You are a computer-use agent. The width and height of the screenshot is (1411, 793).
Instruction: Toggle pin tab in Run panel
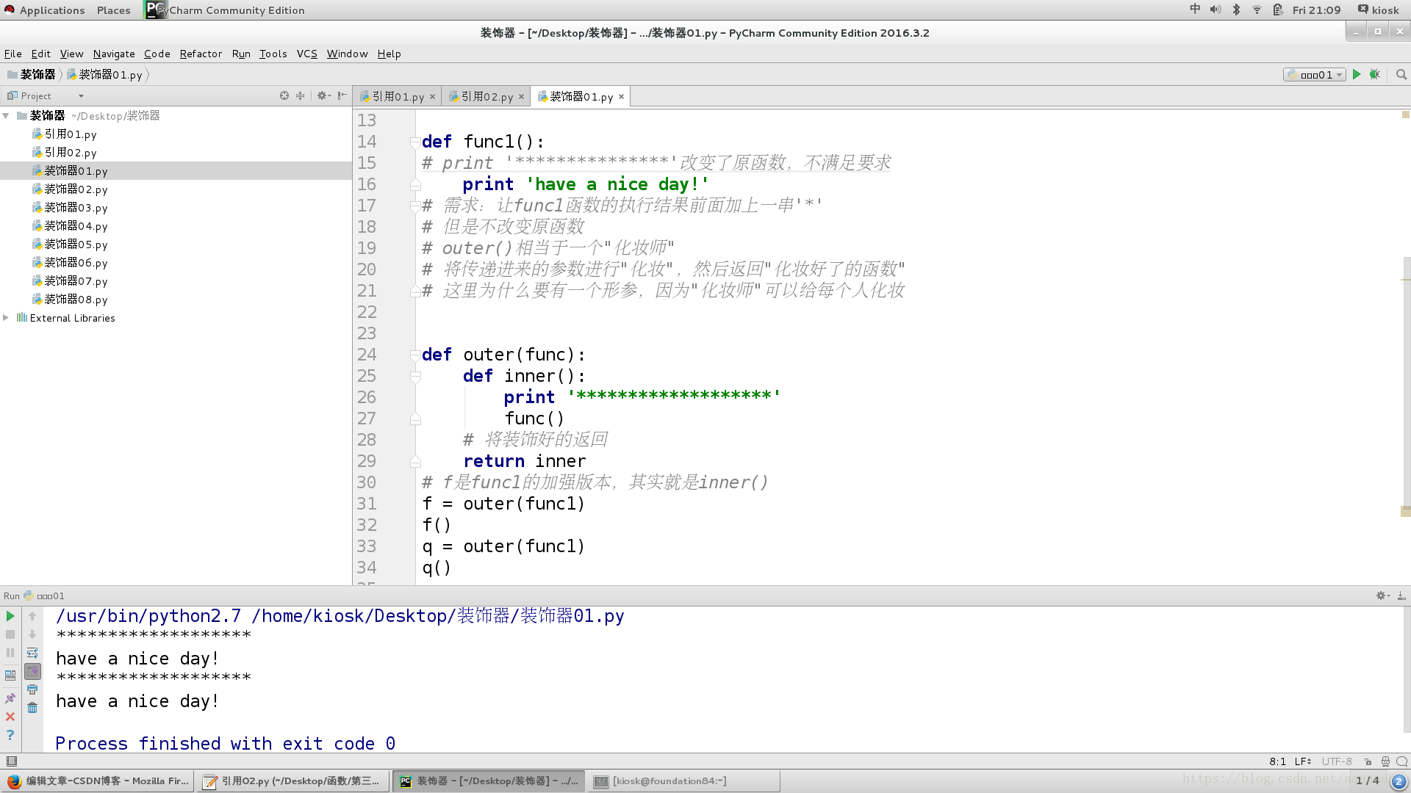pyautogui.click(x=10, y=698)
